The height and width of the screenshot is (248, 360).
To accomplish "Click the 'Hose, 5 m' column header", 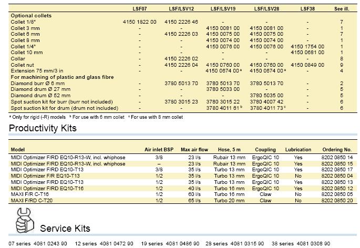I will [x=229, y=150].
